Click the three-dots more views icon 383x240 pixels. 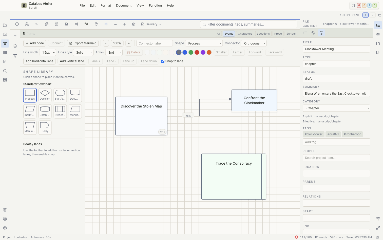tap(116, 24)
